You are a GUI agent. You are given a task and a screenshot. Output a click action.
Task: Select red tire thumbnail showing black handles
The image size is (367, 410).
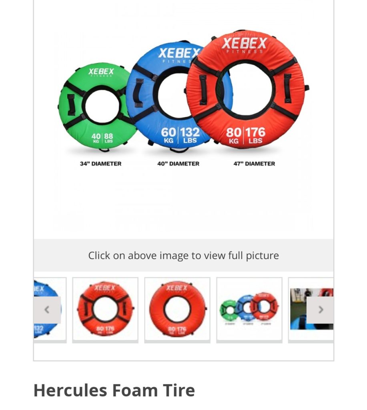[x=105, y=309]
